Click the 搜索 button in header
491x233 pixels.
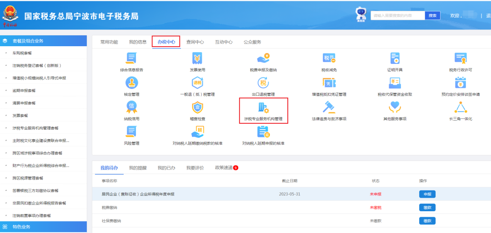(432, 15)
